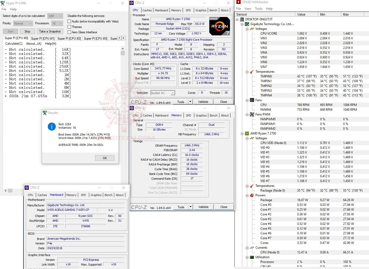Click the info icon in the Results dialog
Image resolution: width=369 pixels, height=269 pixels.
point(52,127)
